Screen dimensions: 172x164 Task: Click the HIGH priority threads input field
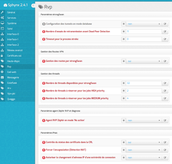tap(144, 91)
